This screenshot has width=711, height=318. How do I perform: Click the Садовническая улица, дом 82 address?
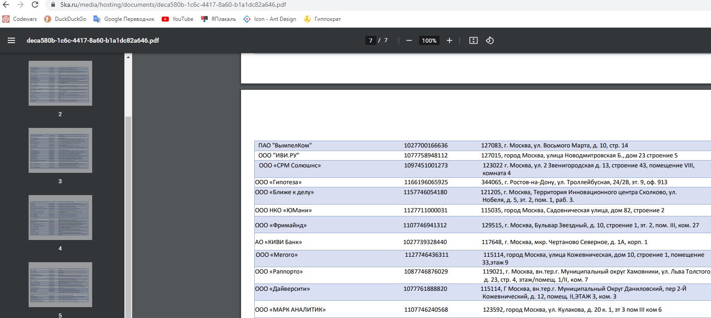(573, 210)
